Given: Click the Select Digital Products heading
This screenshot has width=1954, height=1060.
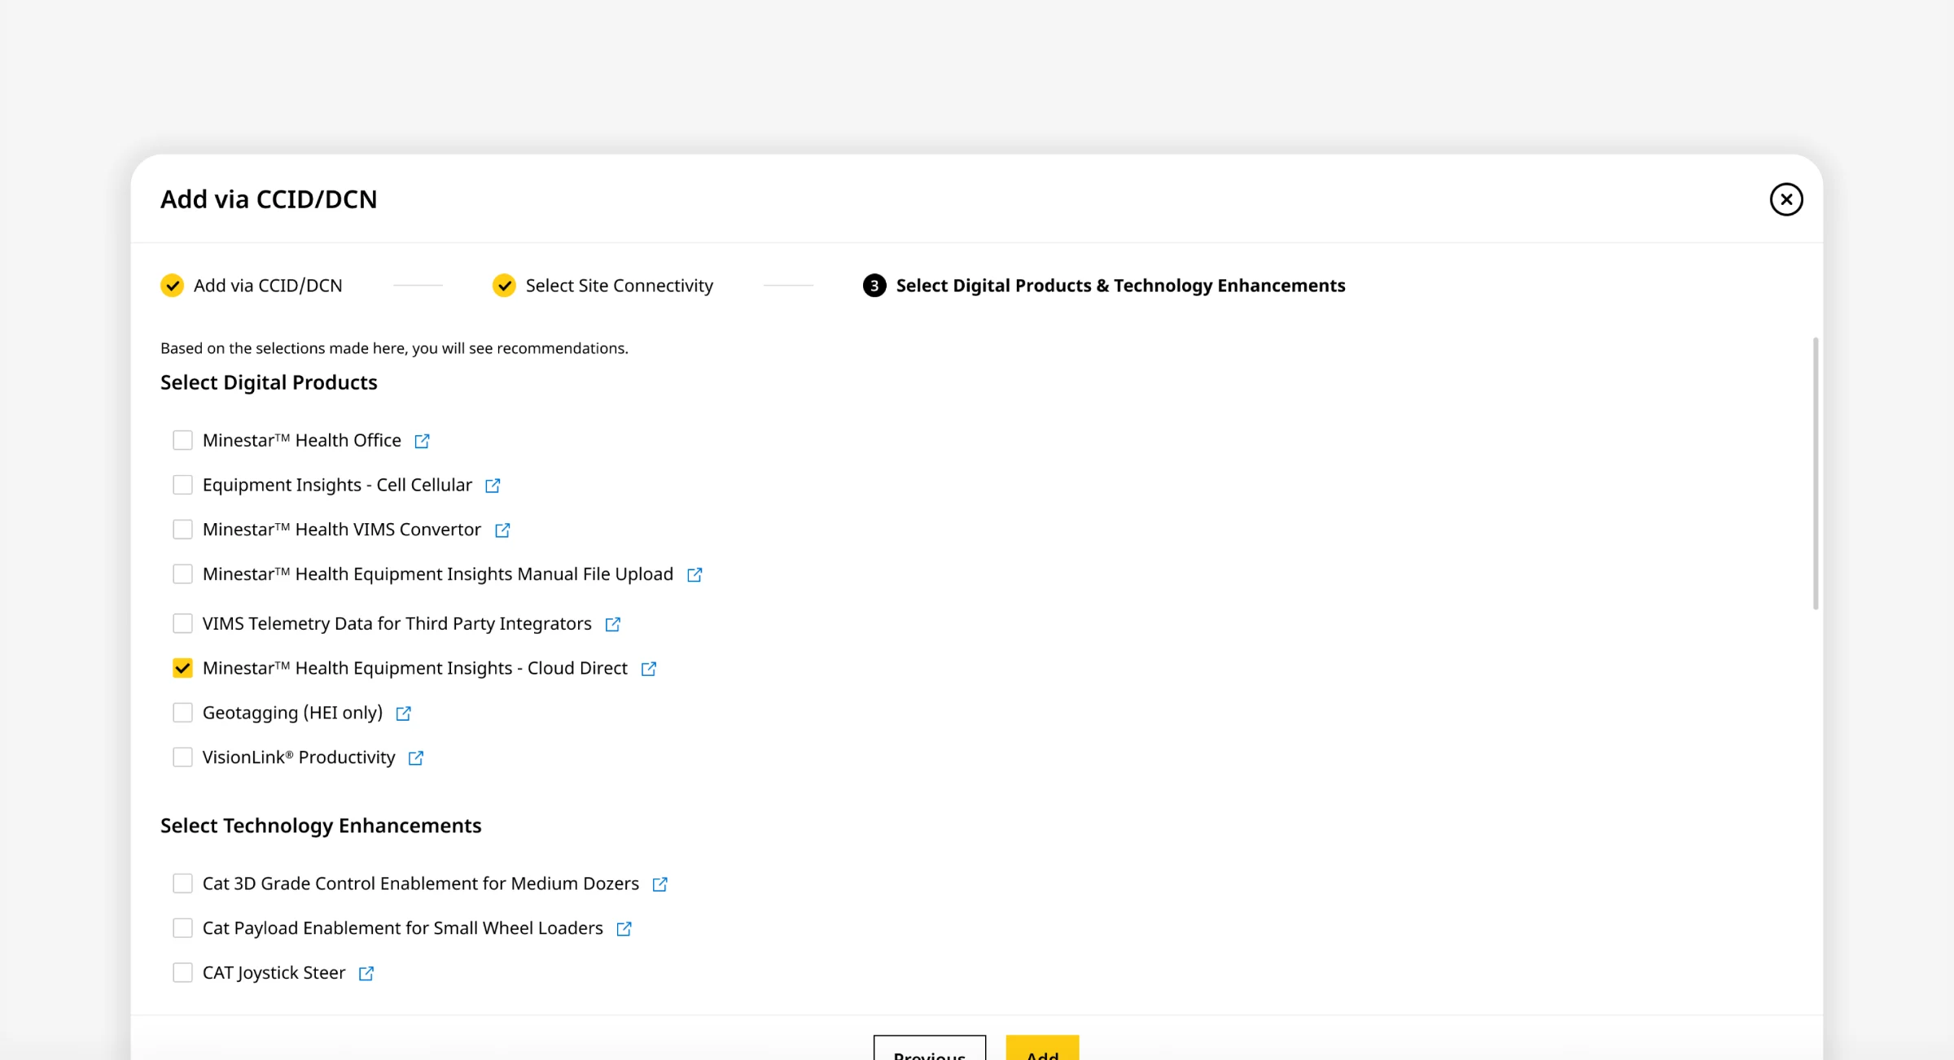Looking at the screenshot, I should [269, 382].
